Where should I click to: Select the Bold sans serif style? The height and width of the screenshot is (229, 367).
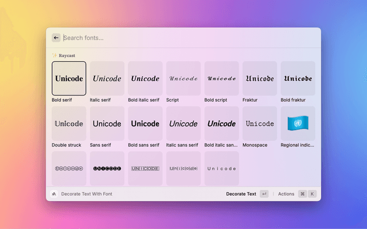pyautogui.click(x=145, y=124)
